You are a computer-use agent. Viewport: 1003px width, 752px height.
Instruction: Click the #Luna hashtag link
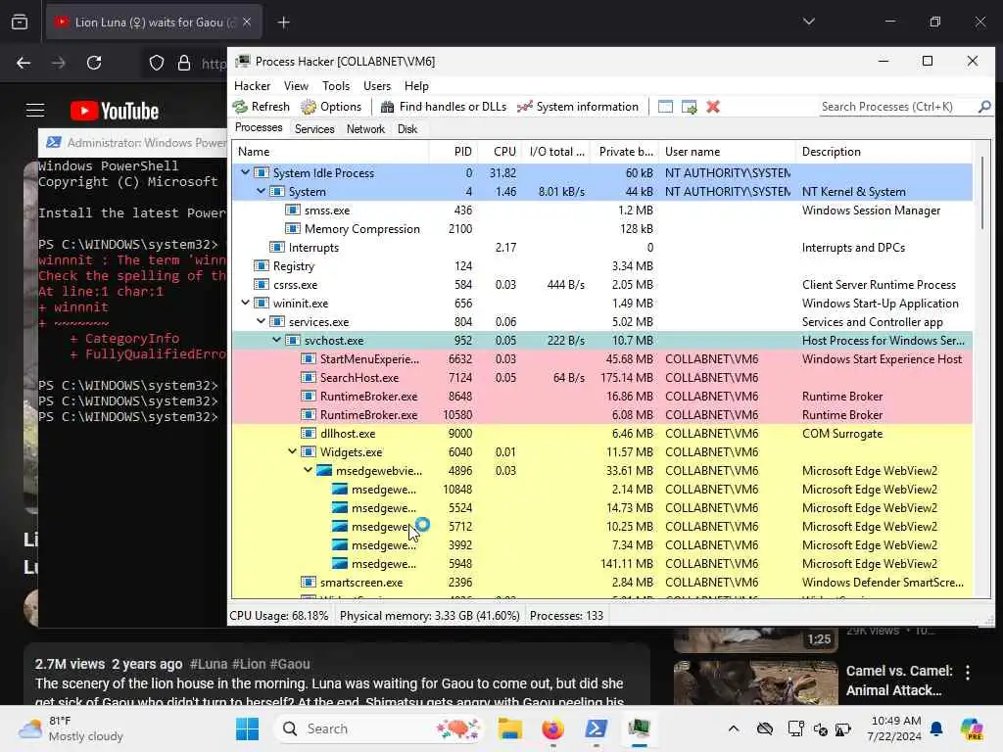point(209,664)
